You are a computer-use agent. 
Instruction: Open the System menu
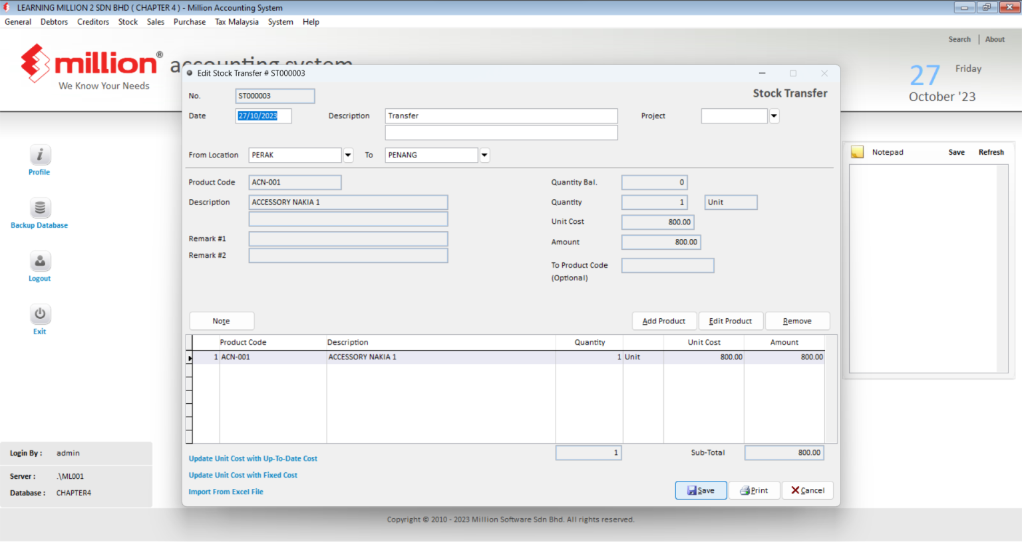[281, 22]
